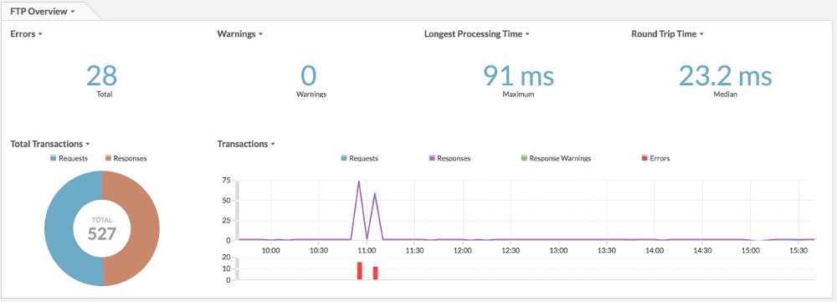The width and height of the screenshot is (837, 302).
Task: Click the blue Requests donut segment
Action: click(x=59, y=228)
